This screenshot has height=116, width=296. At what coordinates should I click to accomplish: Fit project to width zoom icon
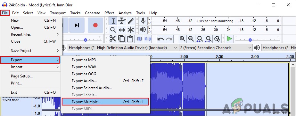[x=209, y=39]
